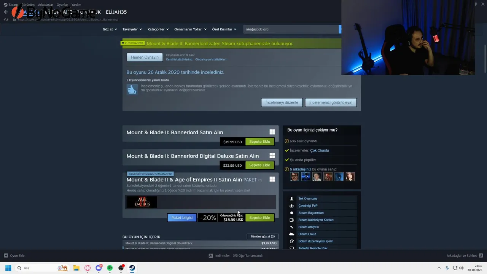The width and height of the screenshot is (487, 274).
Task: Add Bannerlord $19.99 to cart
Action: click(x=259, y=142)
